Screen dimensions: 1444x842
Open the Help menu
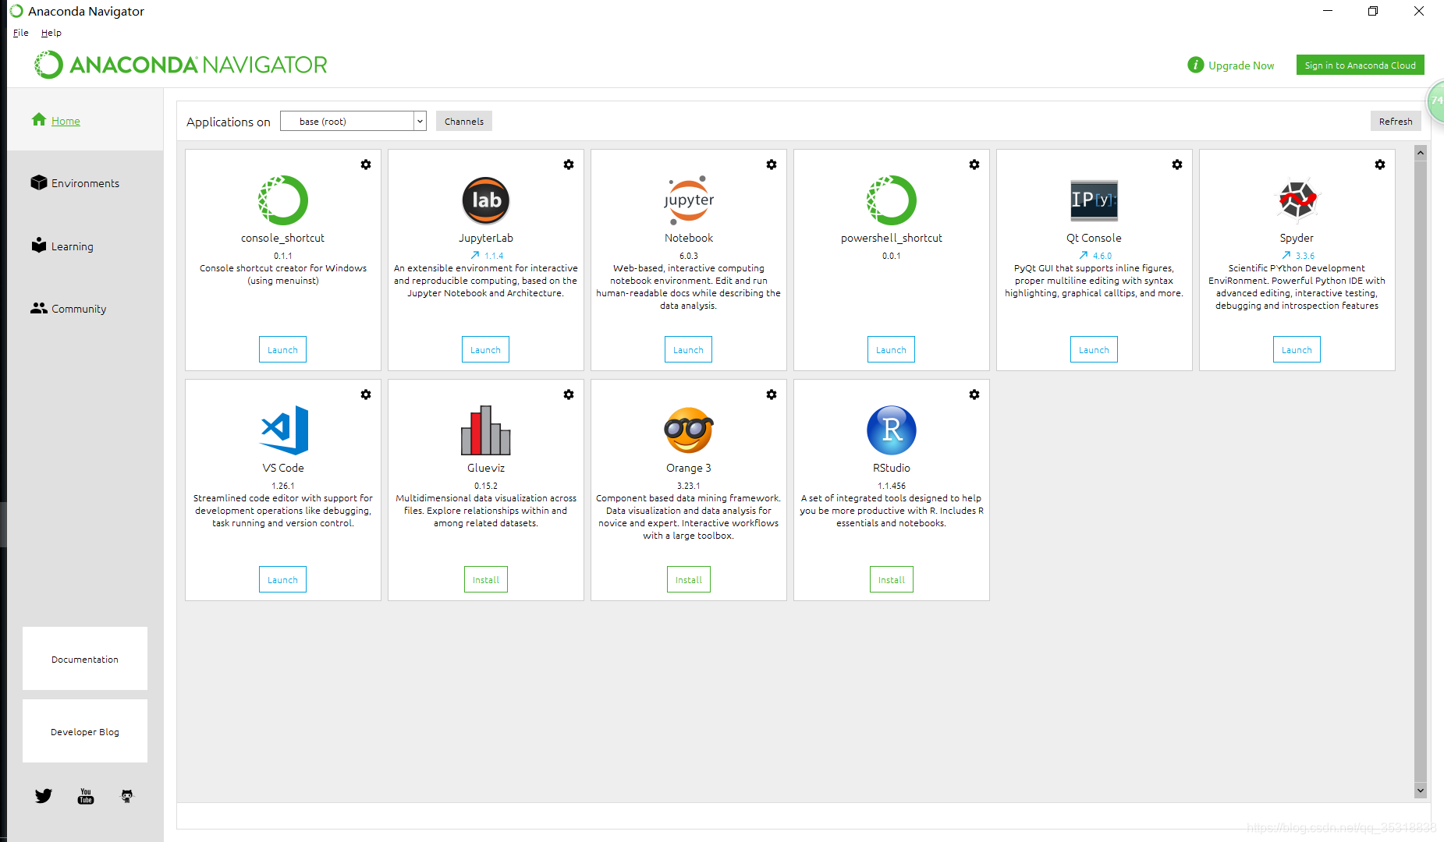51,33
